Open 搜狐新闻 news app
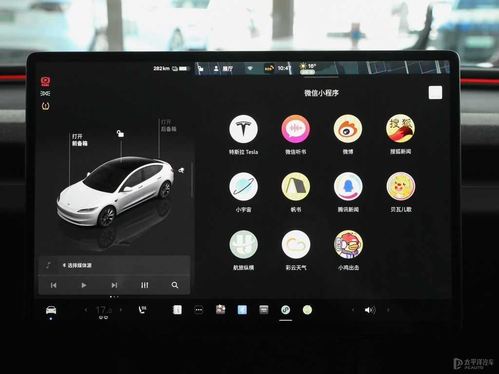Screen dimensions: 499x374 click(x=401, y=129)
